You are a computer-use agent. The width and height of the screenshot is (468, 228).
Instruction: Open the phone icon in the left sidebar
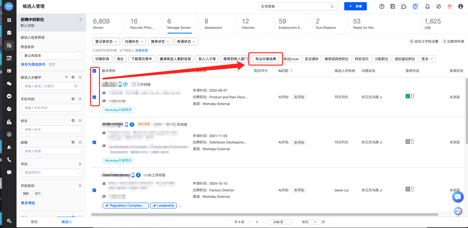(x=9, y=160)
